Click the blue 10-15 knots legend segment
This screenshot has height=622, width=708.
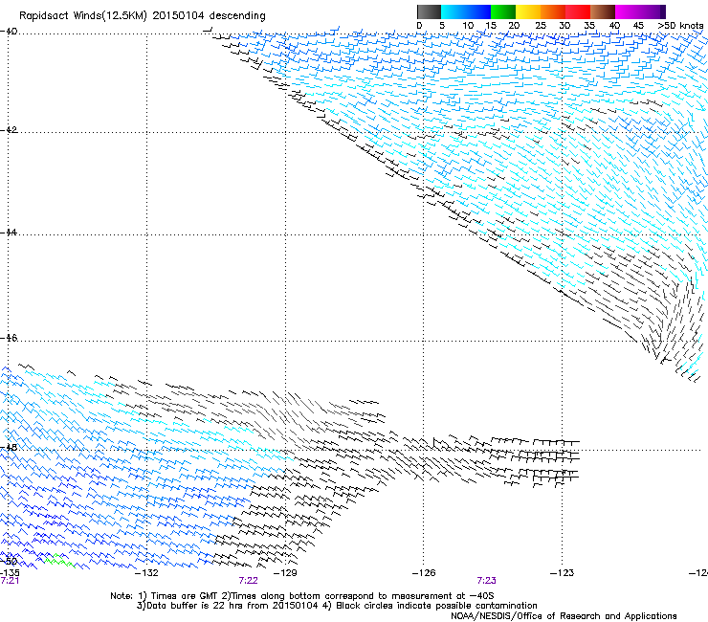[478, 11]
